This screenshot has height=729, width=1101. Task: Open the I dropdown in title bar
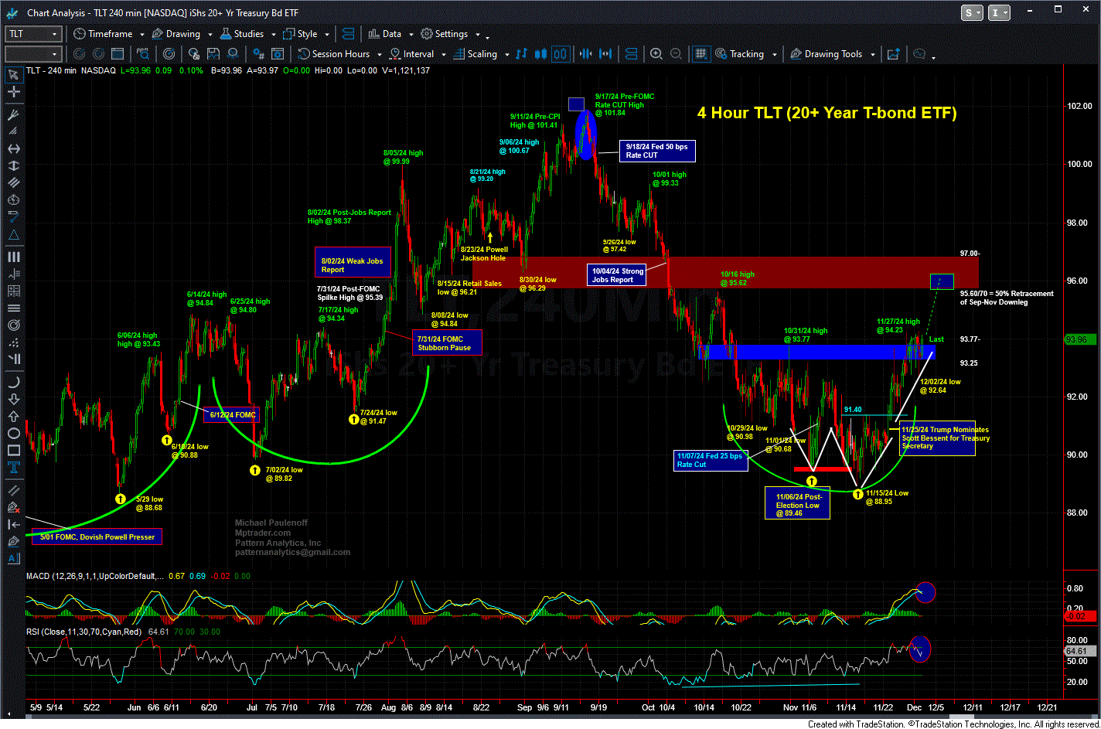click(999, 12)
